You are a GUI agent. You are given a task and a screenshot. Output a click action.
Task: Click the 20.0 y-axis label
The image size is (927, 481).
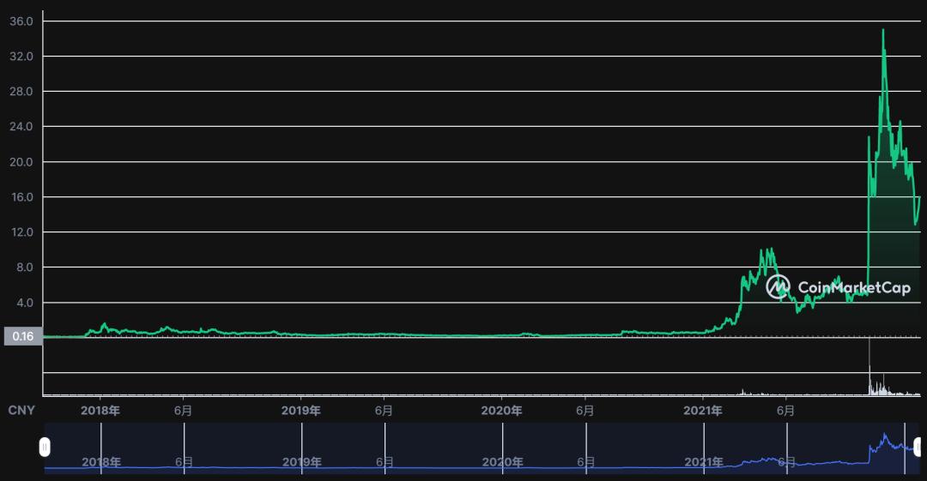tap(21, 162)
